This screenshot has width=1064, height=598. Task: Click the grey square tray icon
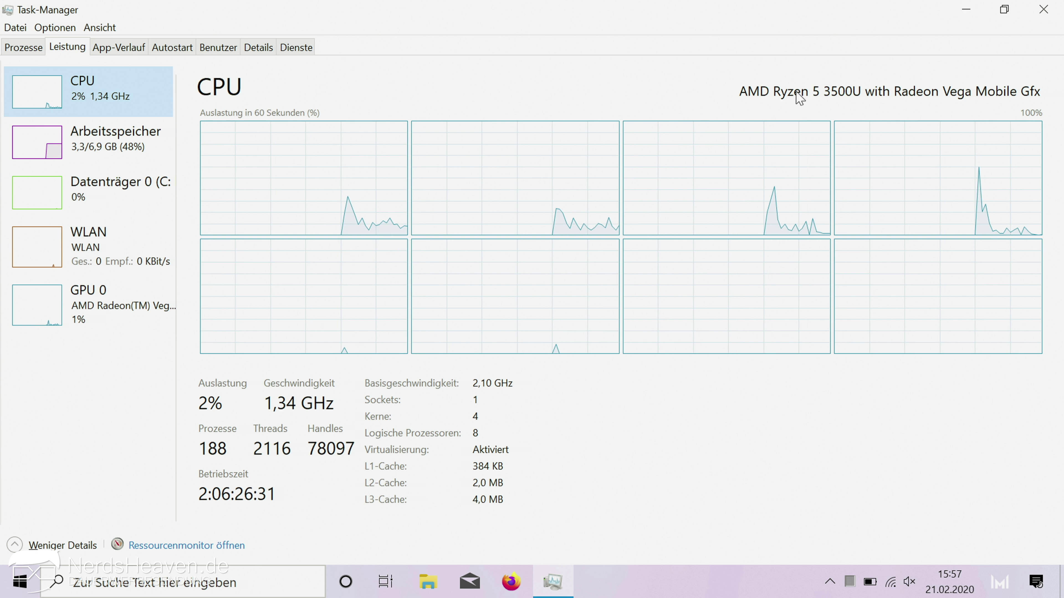(x=850, y=581)
